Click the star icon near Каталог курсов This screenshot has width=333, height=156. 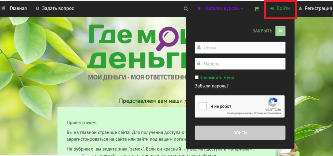pos(199,8)
